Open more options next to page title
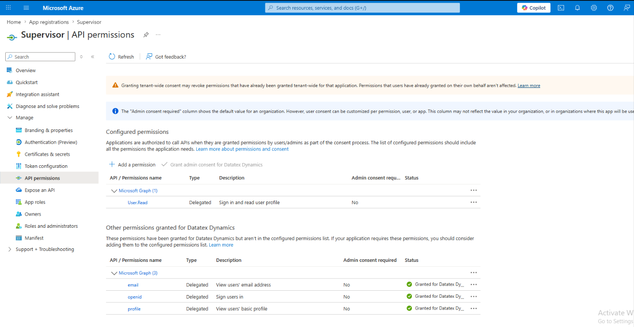Screen dimensions: 634x327 click(158, 35)
